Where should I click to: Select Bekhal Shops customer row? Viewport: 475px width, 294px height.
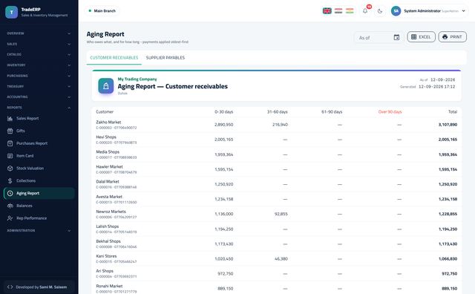point(277,244)
